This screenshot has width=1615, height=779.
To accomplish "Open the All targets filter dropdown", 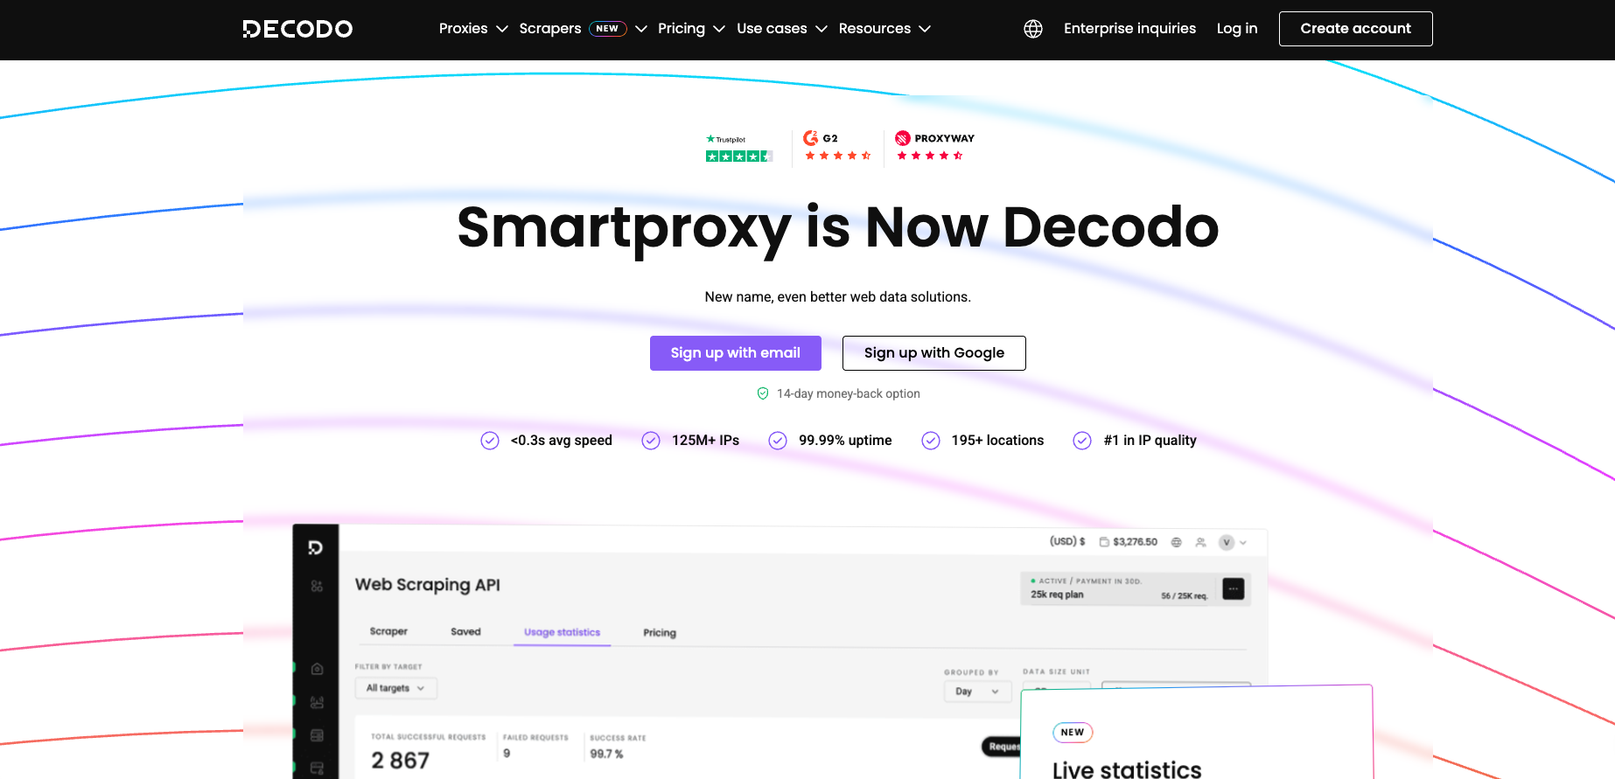I will pos(396,688).
